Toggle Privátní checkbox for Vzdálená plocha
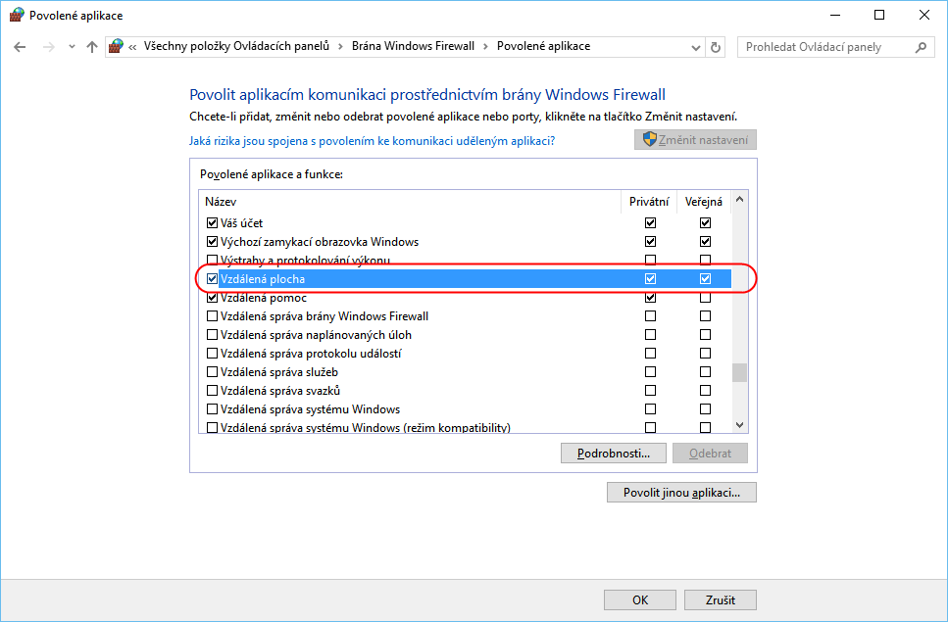This screenshot has height=622, width=948. pyautogui.click(x=651, y=279)
